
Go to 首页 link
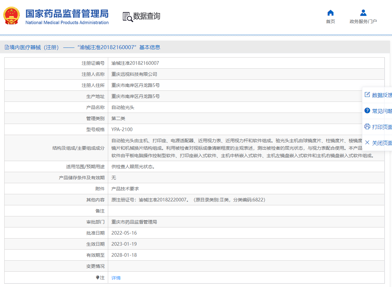(x=330, y=21)
